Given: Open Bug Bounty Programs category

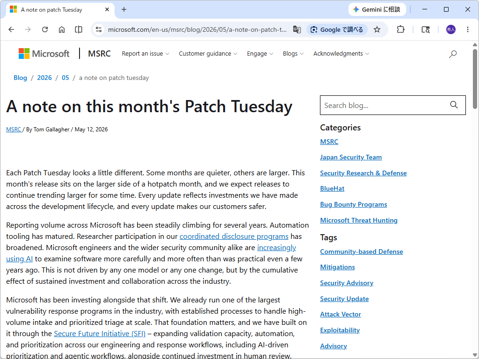Looking at the screenshot, I should 354,205.
